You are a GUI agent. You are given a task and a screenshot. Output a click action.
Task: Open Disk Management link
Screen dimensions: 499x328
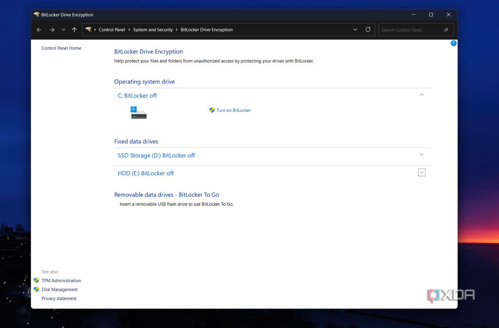point(60,290)
